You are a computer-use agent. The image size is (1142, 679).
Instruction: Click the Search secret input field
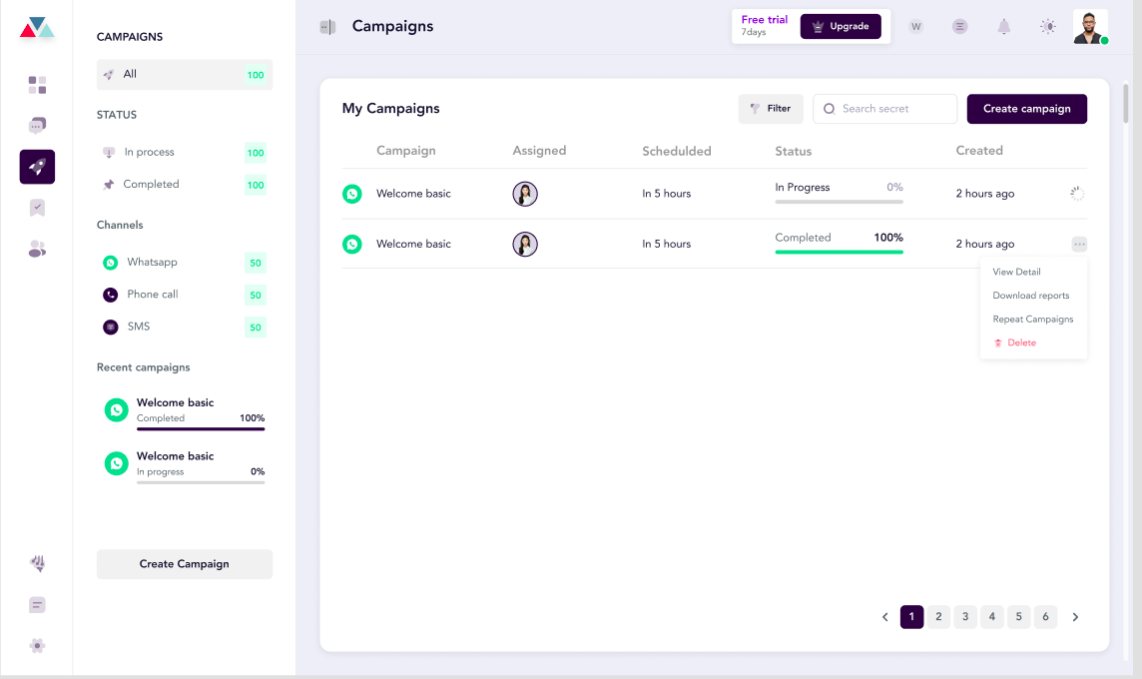884,109
